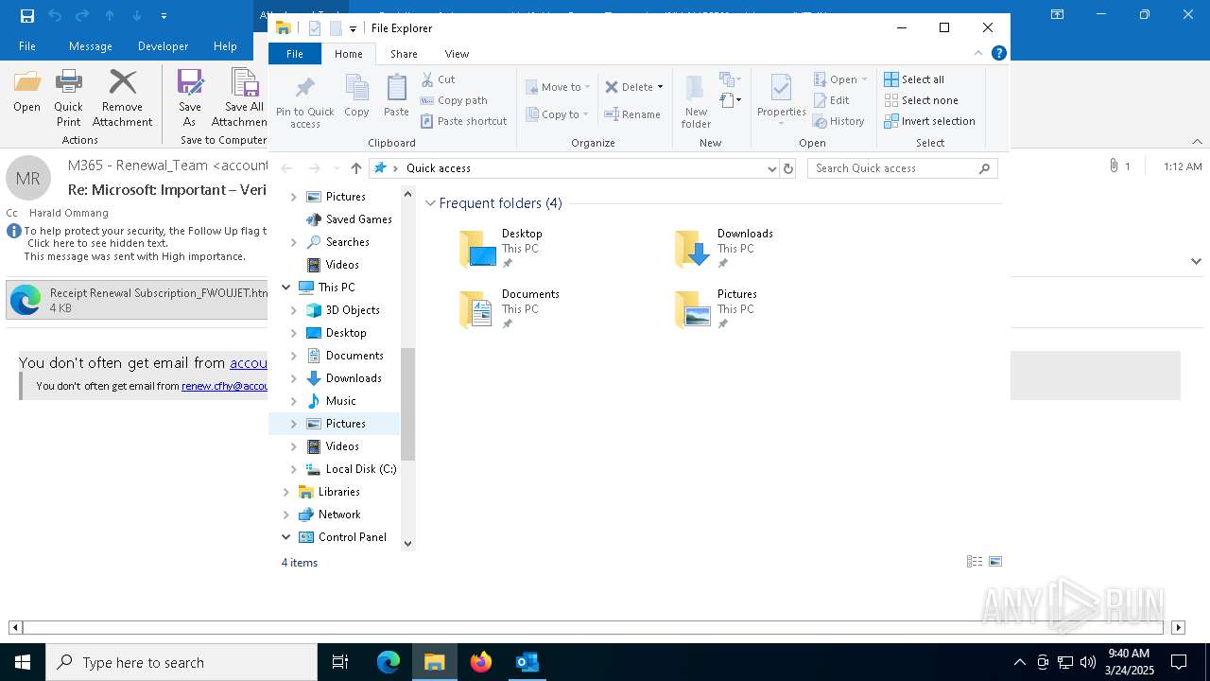Select Copy path in Clipboard group
The height and width of the screenshot is (681, 1210).
pyautogui.click(x=454, y=100)
